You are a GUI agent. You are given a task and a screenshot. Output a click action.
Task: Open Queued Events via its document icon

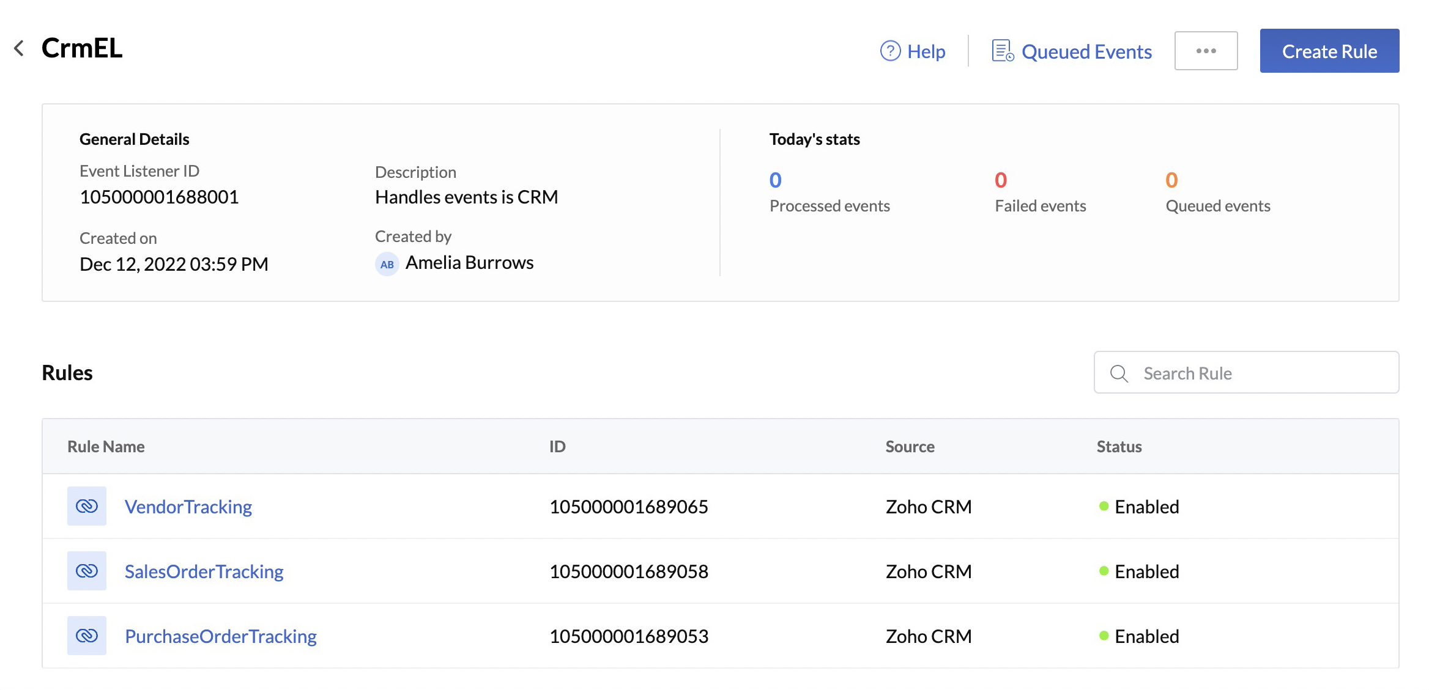(x=1001, y=51)
